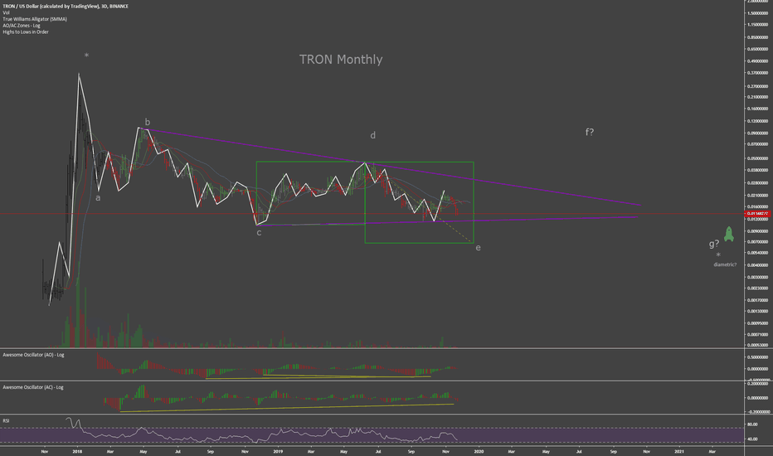Click the Highs to Lows in Order legend
This screenshot has width=773, height=456.
(x=26, y=32)
